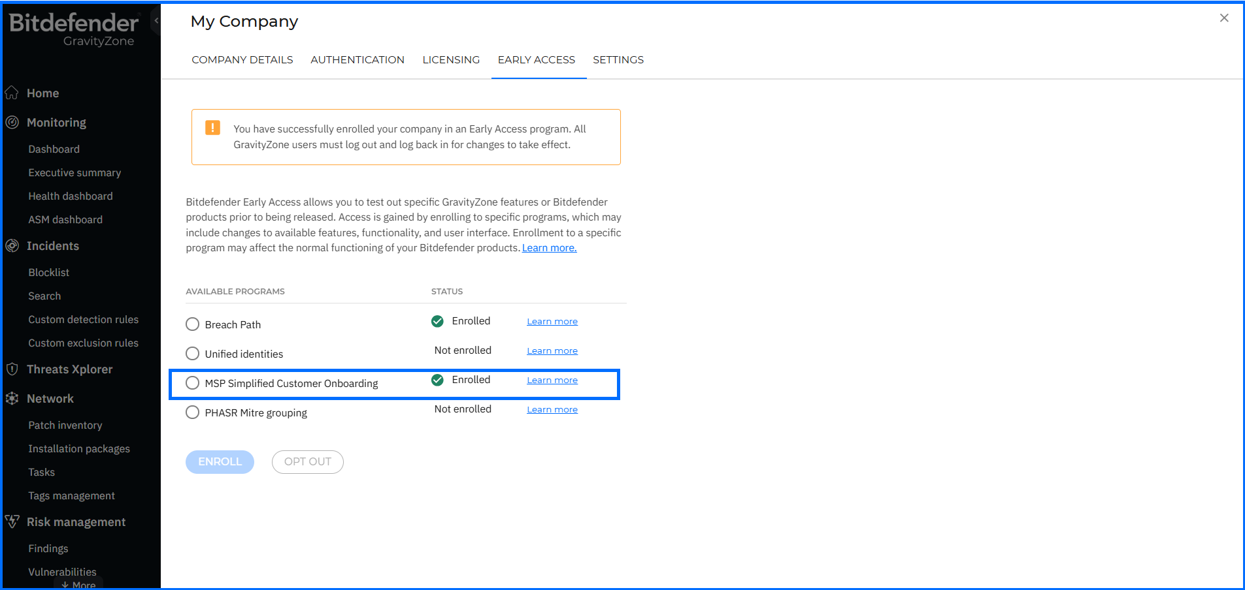Screen dimensions: 1245x590
Task: Open Findings under Risk management
Action: pos(48,549)
